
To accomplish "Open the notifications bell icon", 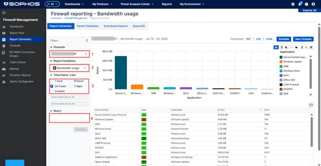I will tap(300, 4).
